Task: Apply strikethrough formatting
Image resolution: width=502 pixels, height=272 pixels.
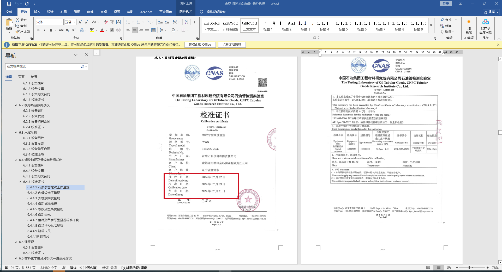Action: pyautogui.click(x=61, y=30)
